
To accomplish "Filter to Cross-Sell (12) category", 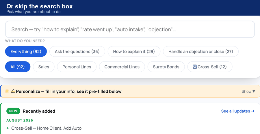I will 210,67.
